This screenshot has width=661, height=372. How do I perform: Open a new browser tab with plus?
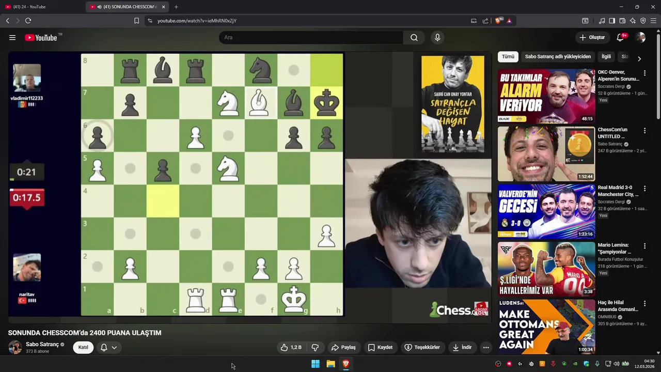click(x=176, y=7)
